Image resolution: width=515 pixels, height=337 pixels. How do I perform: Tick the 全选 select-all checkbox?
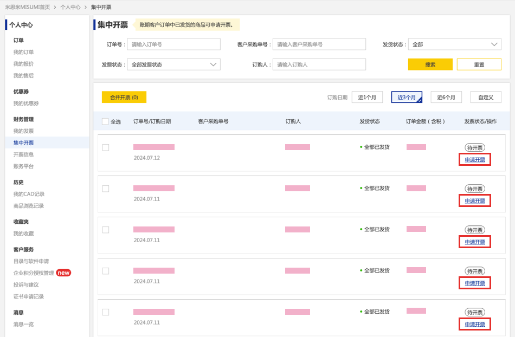pyautogui.click(x=105, y=121)
